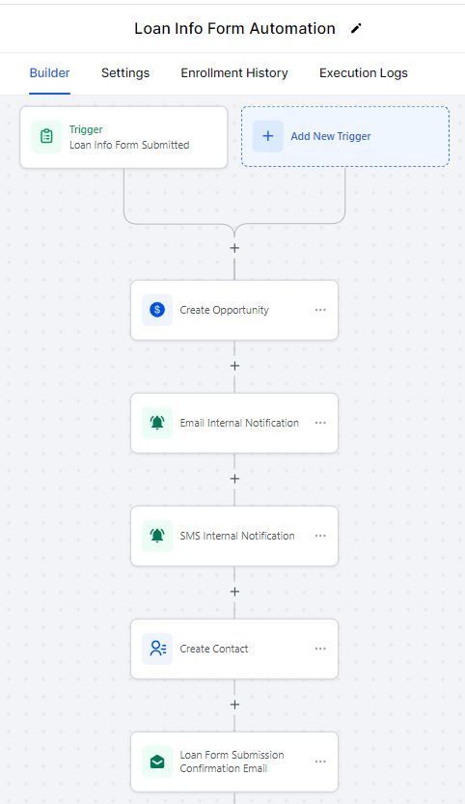Screen dimensions: 465x804
Task: Click the pencil icon to rename the workflow
Action: [356, 29]
